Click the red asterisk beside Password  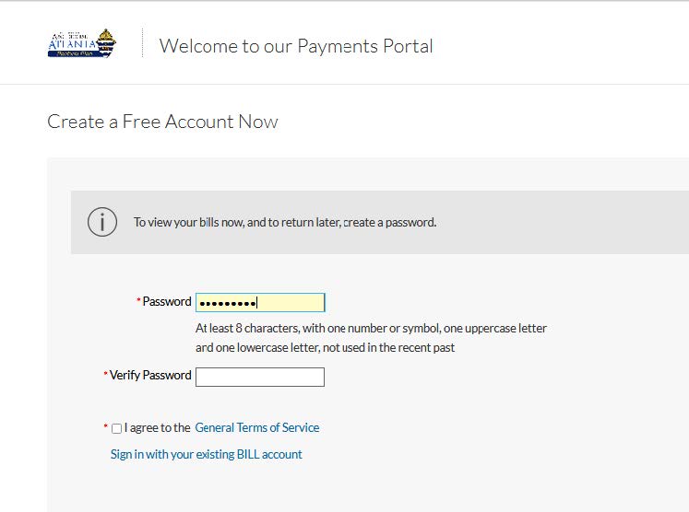click(x=138, y=300)
